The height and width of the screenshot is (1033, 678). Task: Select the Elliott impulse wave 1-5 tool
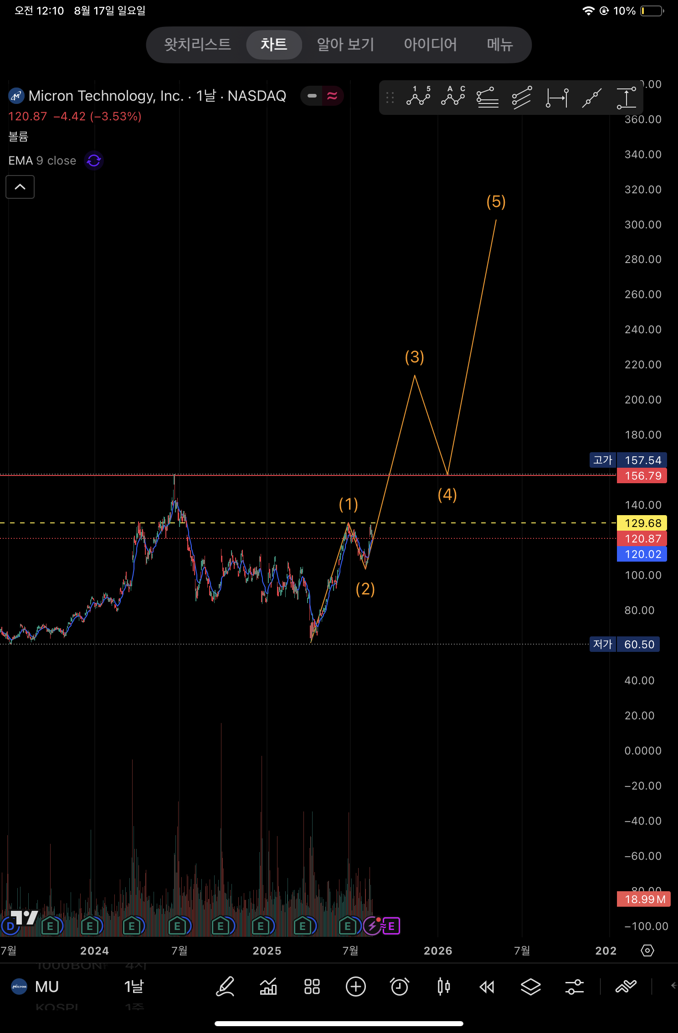(x=418, y=96)
